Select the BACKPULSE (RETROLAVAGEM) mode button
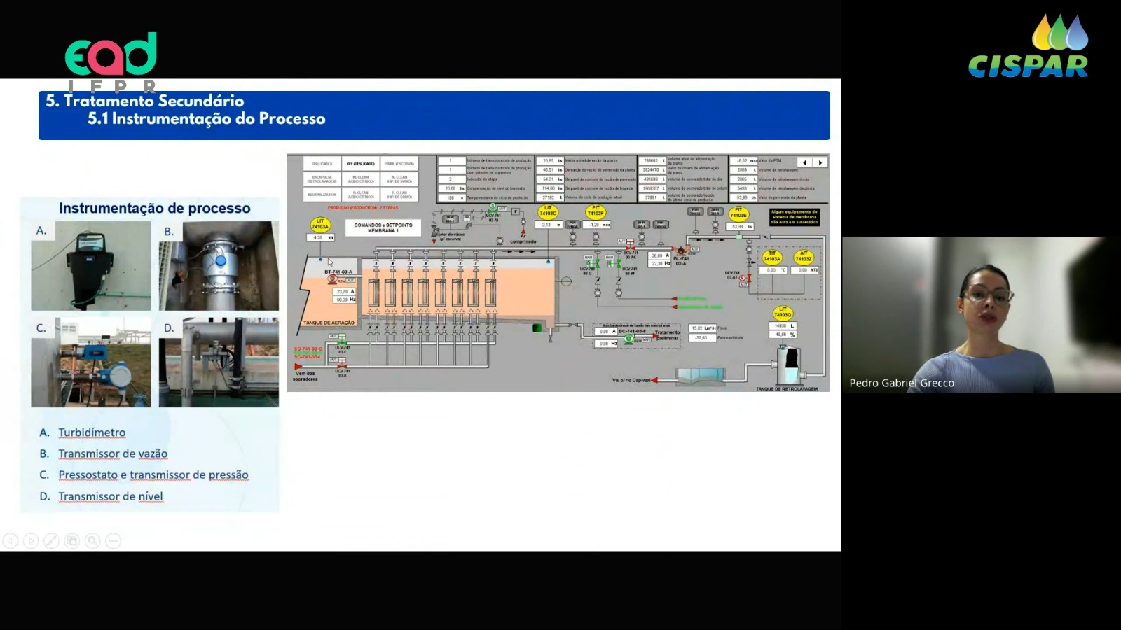The image size is (1121, 630). coord(322,179)
